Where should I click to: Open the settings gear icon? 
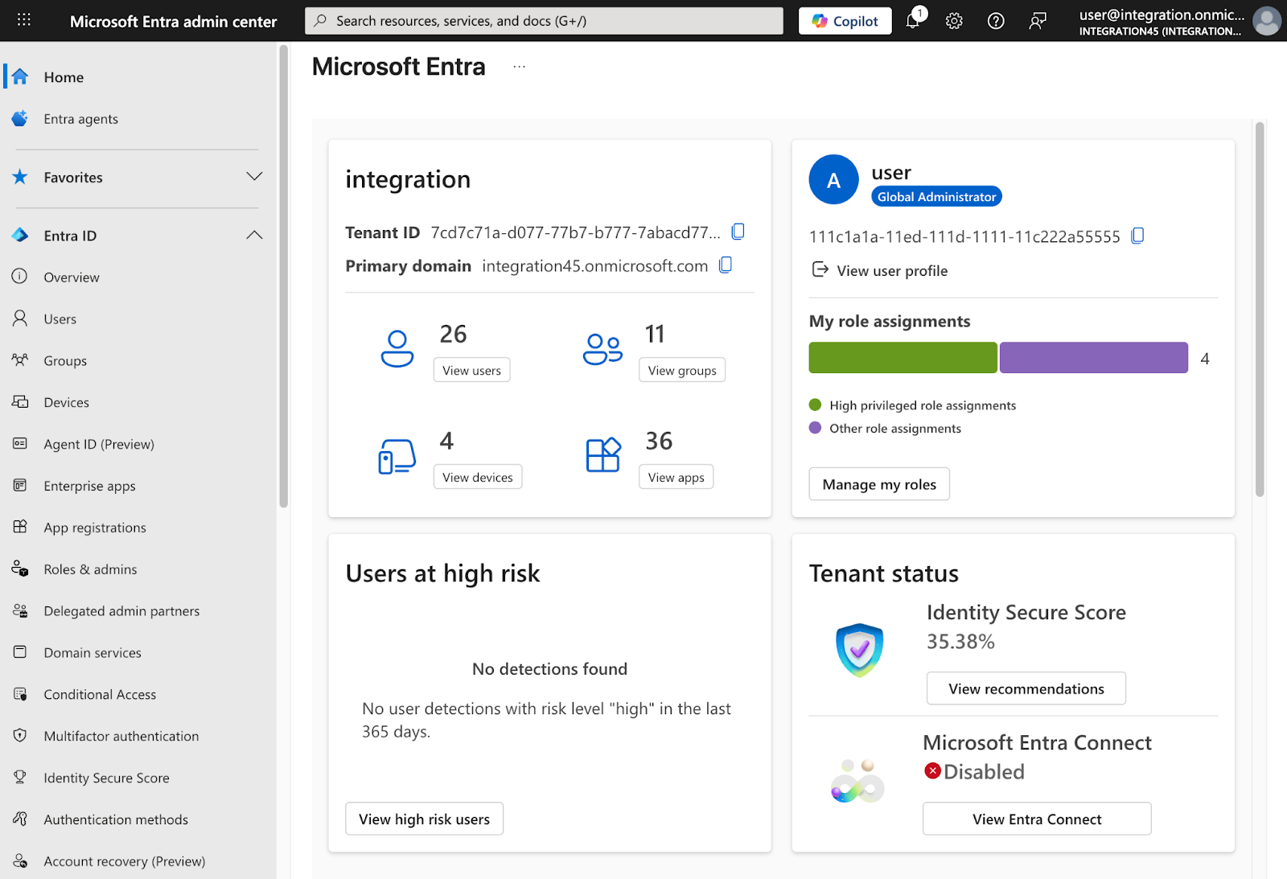point(954,21)
